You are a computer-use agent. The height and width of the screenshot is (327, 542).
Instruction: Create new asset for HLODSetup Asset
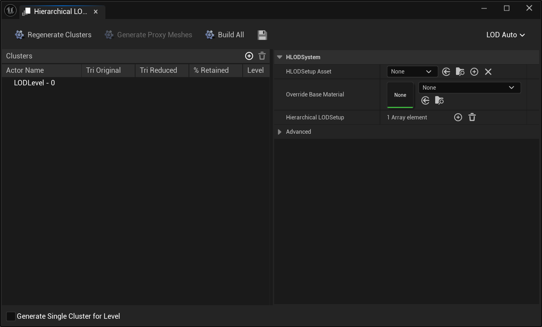[x=474, y=72]
